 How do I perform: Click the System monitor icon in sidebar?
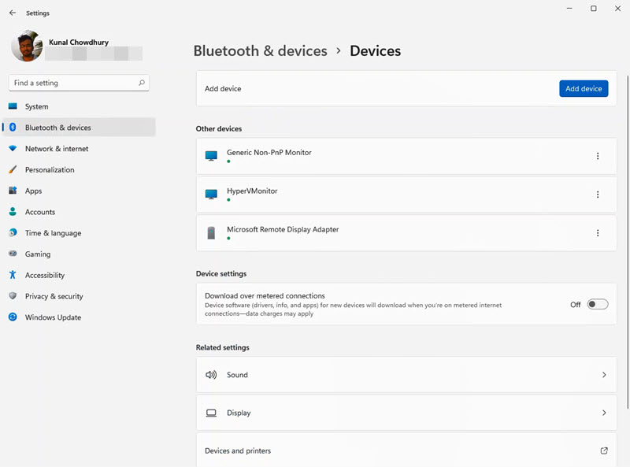(13, 106)
